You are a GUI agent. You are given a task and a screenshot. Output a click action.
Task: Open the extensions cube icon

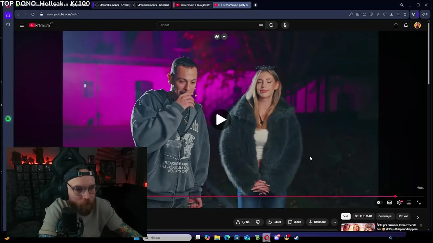pos(413,14)
